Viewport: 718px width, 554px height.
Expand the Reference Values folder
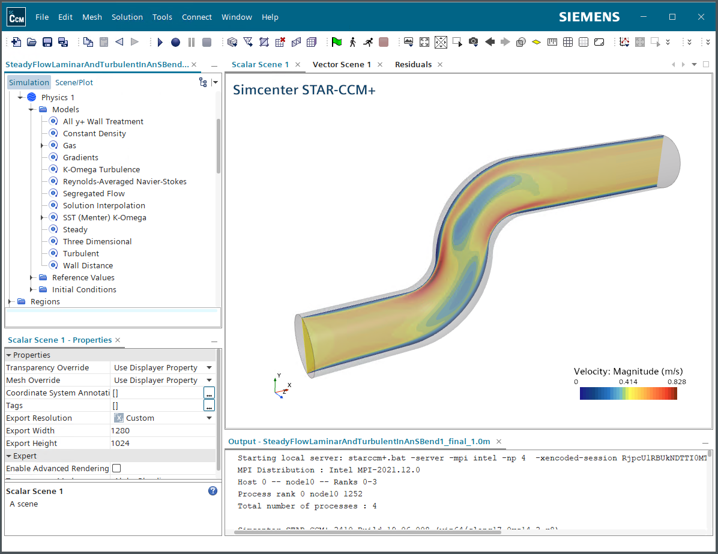click(x=31, y=277)
